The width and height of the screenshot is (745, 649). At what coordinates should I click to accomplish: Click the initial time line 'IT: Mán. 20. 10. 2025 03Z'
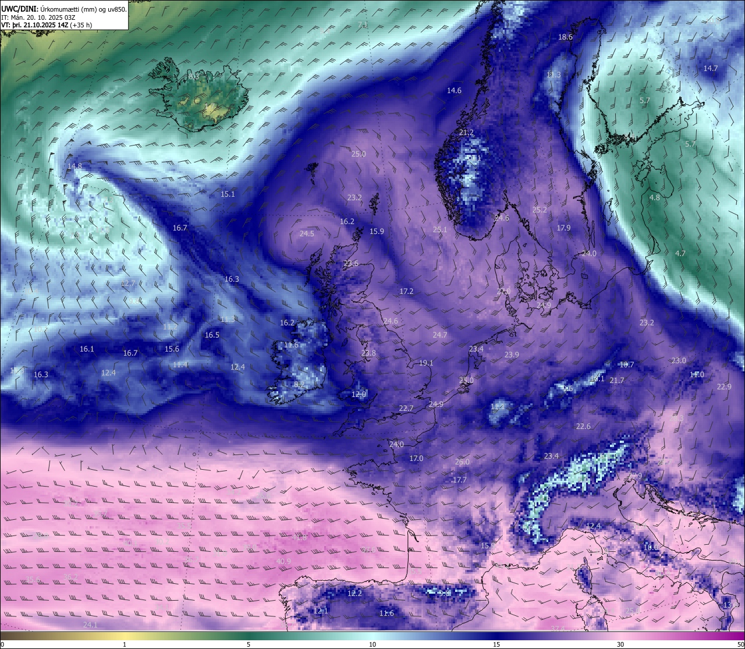click(x=38, y=17)
